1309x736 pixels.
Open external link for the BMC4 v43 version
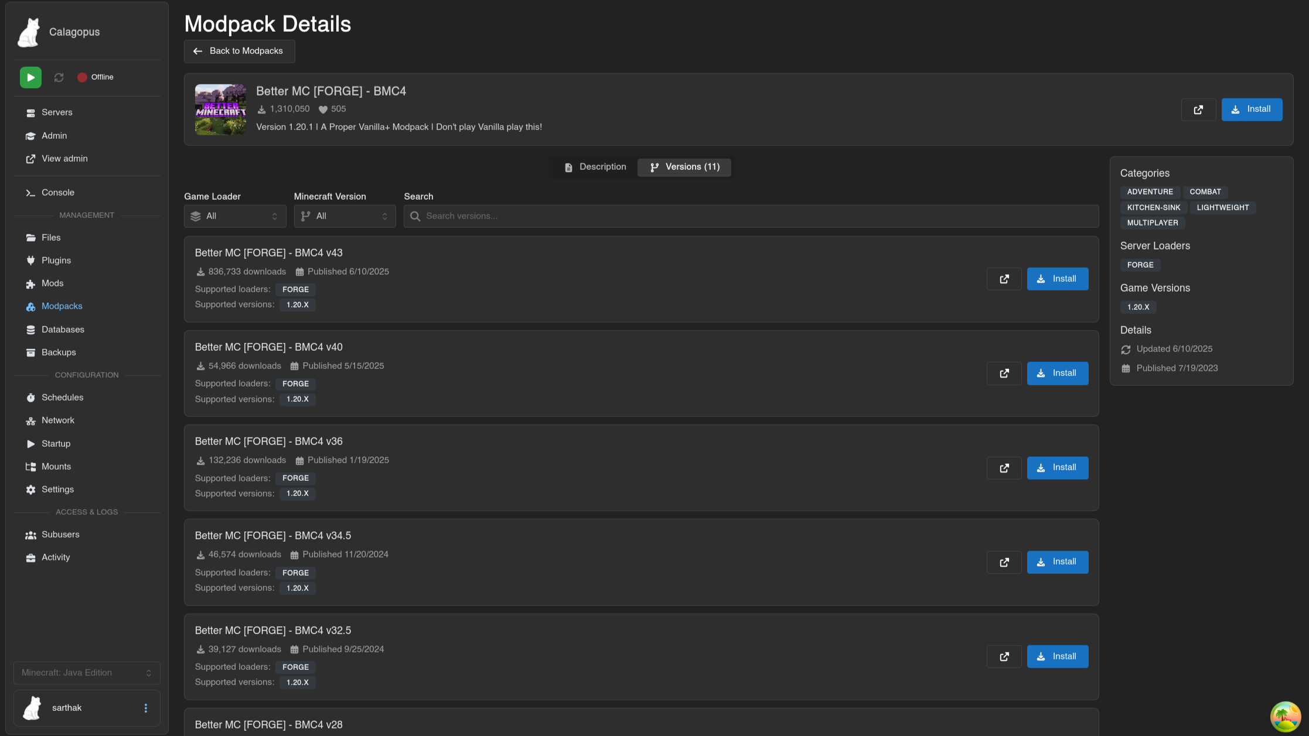[1004, 279]
